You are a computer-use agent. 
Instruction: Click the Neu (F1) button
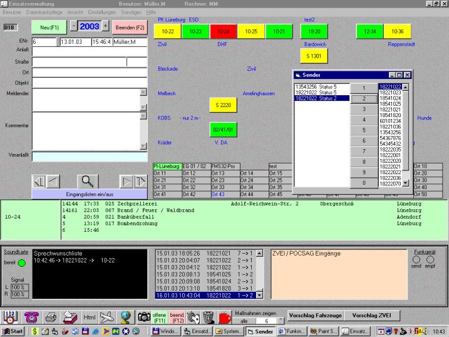[x=49, y=27]
